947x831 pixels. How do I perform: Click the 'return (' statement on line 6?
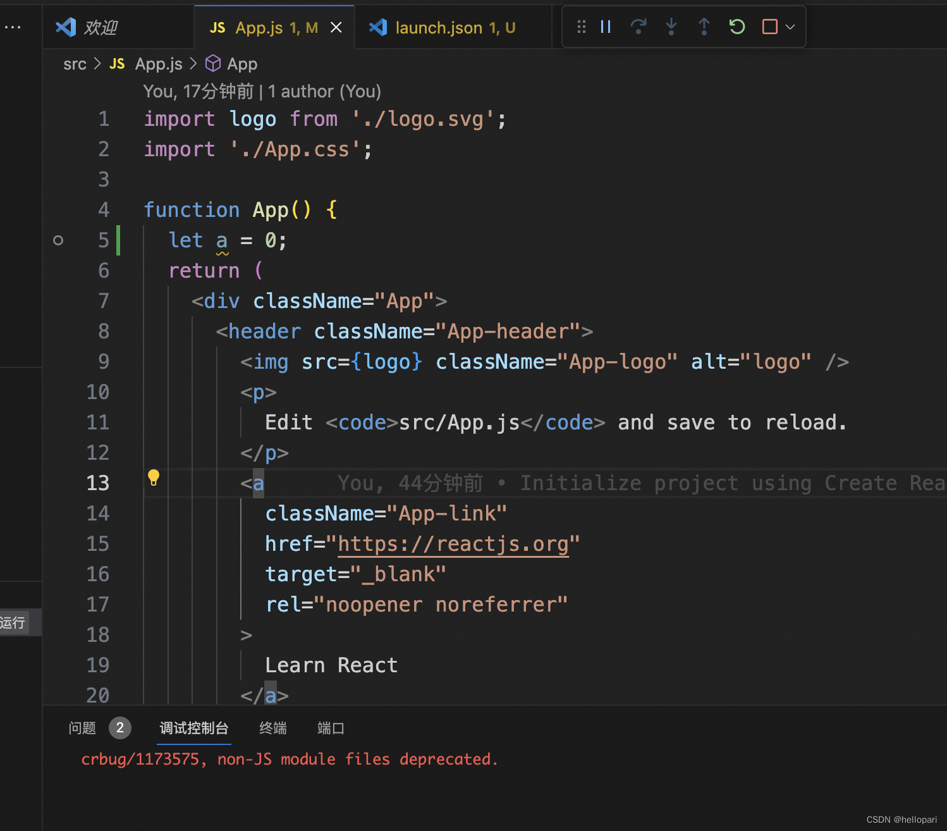tap(216, 271)
